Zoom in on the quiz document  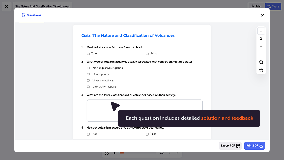tap(261, 62)
